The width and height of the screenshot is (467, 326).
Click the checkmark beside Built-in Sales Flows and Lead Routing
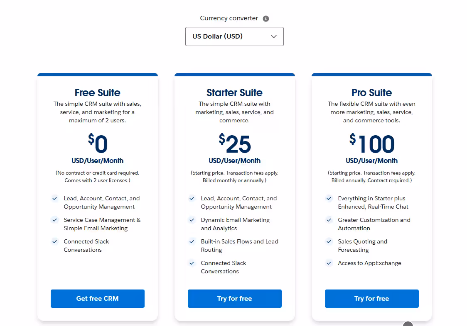pyautogui.click(x=192, y=241)
